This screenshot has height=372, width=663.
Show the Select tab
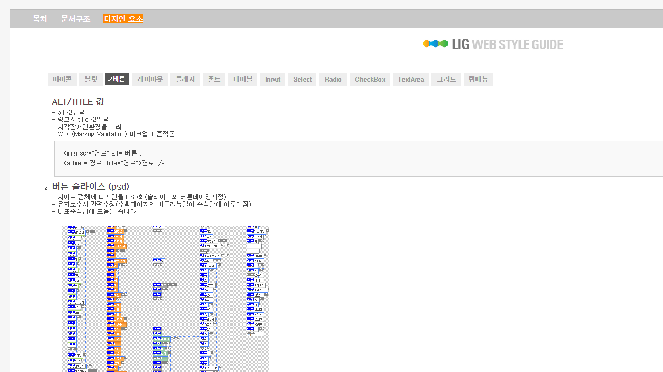click(302, 80)
